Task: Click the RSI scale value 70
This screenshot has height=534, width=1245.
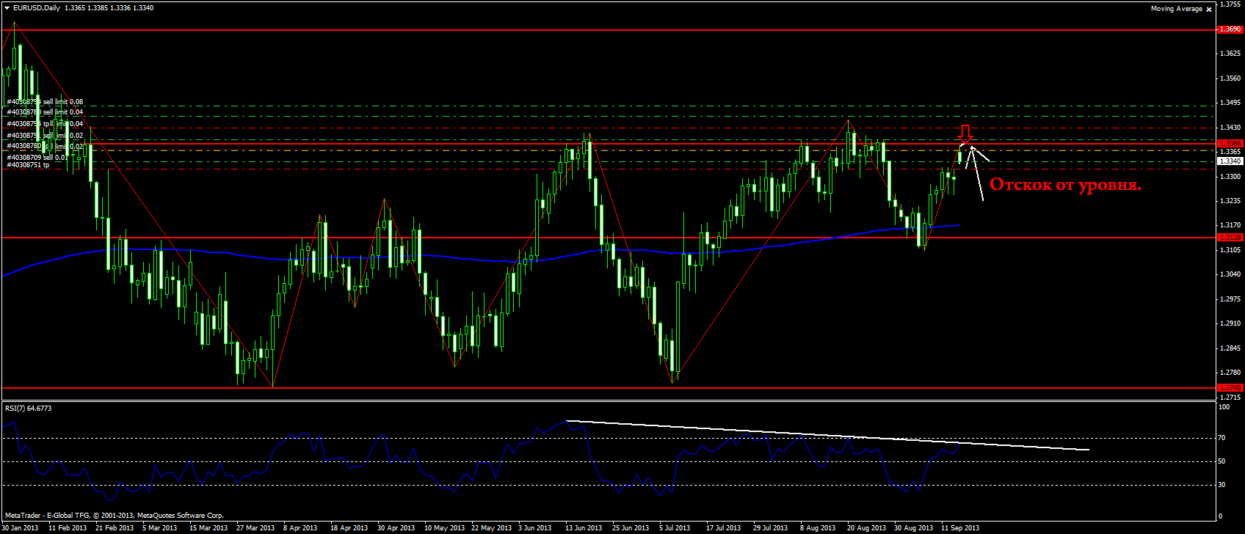Action: [x=1222, y=438]
